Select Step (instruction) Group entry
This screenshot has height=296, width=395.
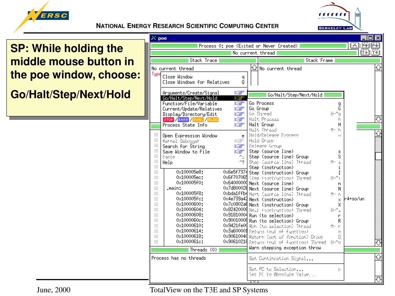(x=295, y=173)
